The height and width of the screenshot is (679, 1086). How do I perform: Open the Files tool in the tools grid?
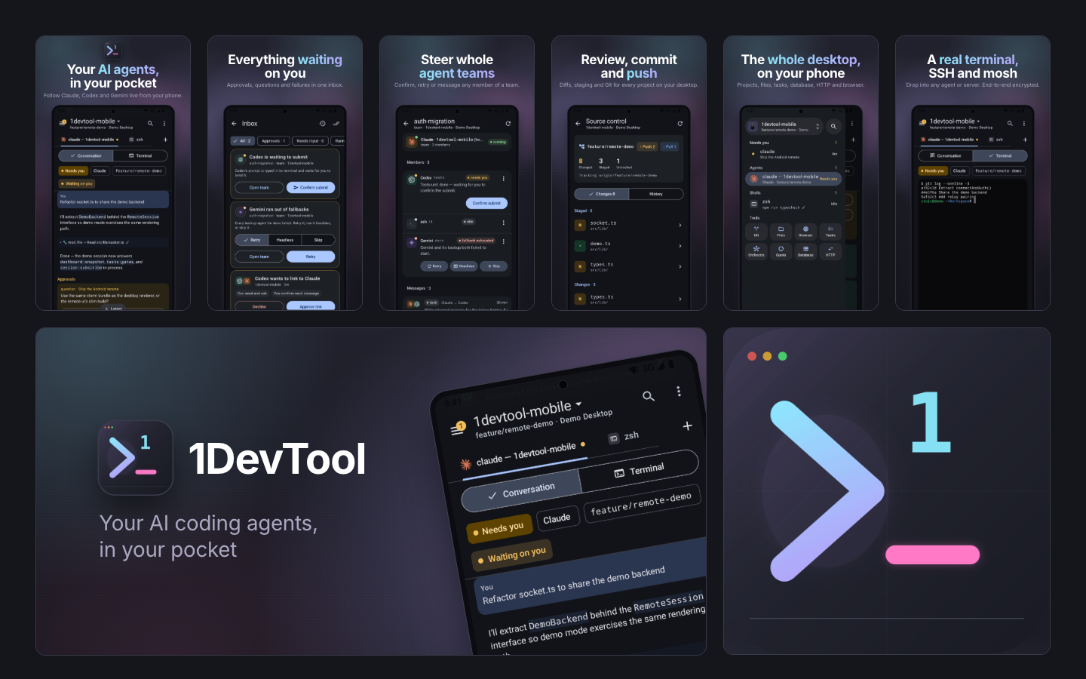781,231
